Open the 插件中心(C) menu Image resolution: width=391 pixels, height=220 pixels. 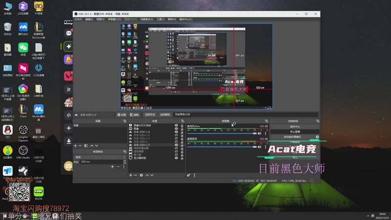click(x=186, y=19)
